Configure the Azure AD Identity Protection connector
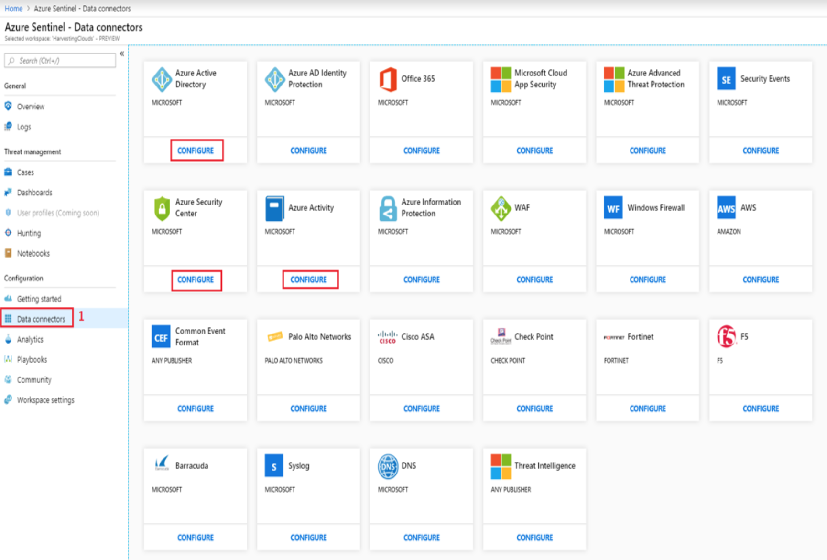 (309, 151)
